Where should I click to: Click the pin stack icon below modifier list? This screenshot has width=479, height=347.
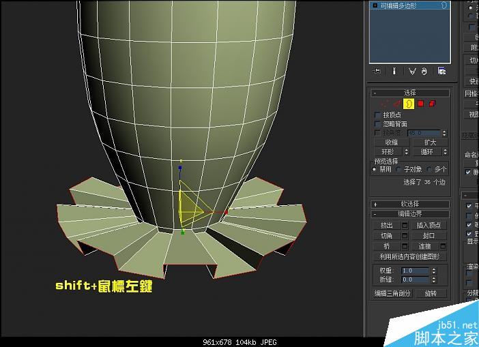pyautogui.click(x=377, y=71)
